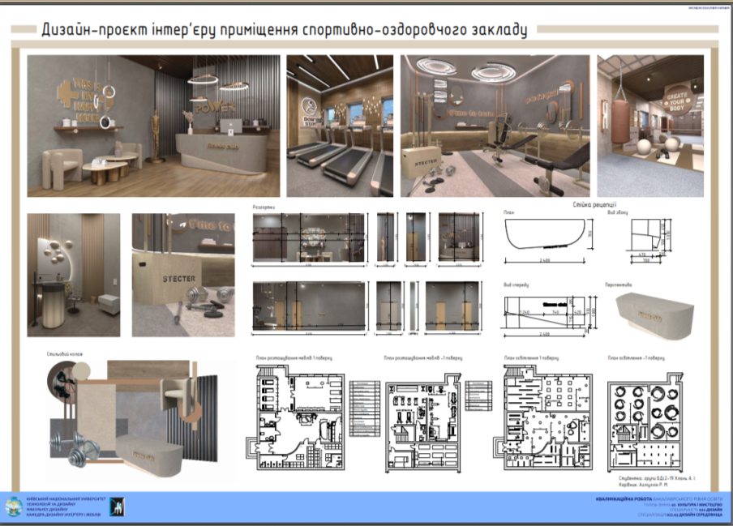733x526 pixels.
Task: Select the first floor furniture plan drawing
Action: 295,417
